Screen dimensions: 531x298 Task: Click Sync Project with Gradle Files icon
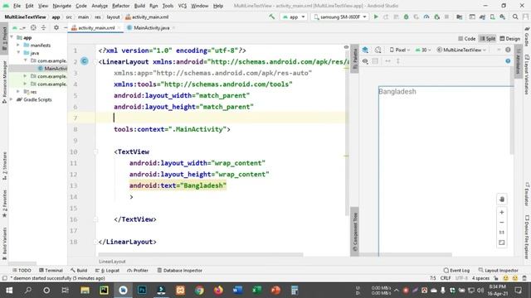[x=482, y=17]
